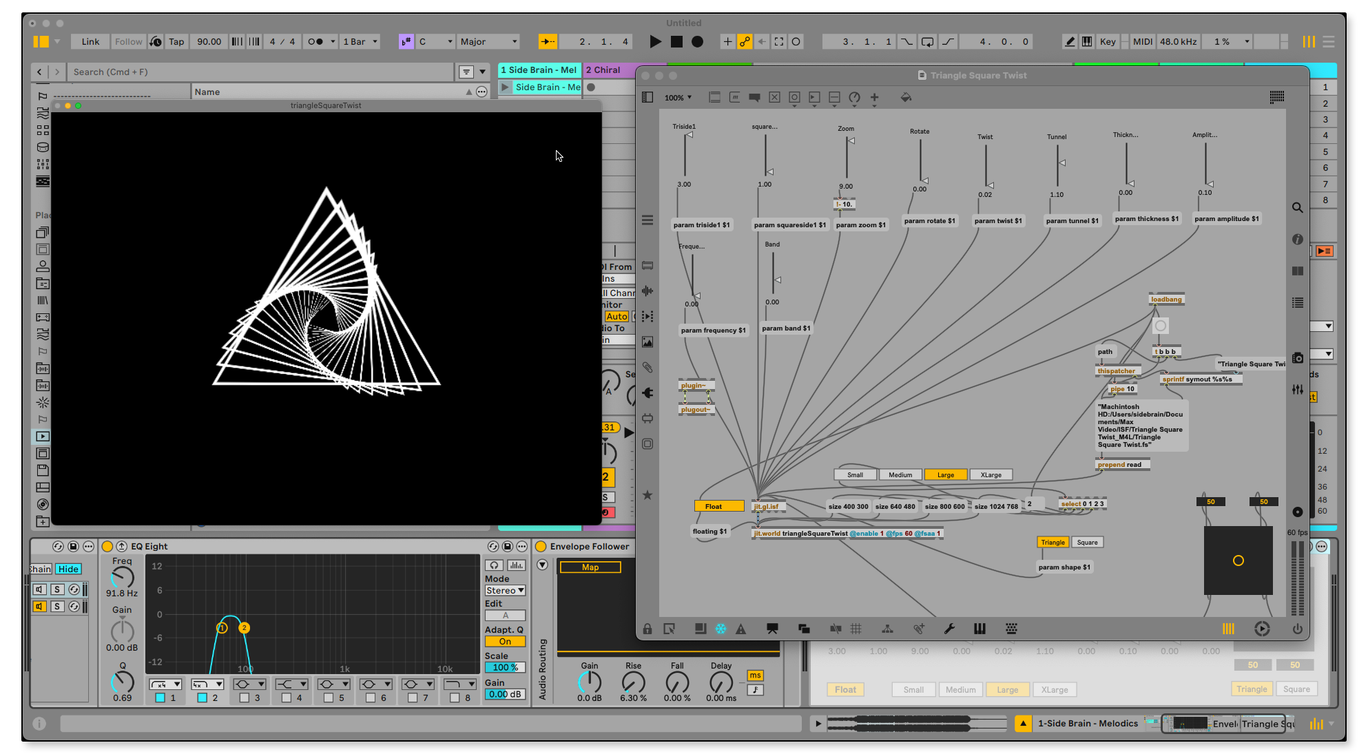The image size is (1368, 754).
Task: Select the 2 Chiral track tab
Action: (x=603, y=70)
